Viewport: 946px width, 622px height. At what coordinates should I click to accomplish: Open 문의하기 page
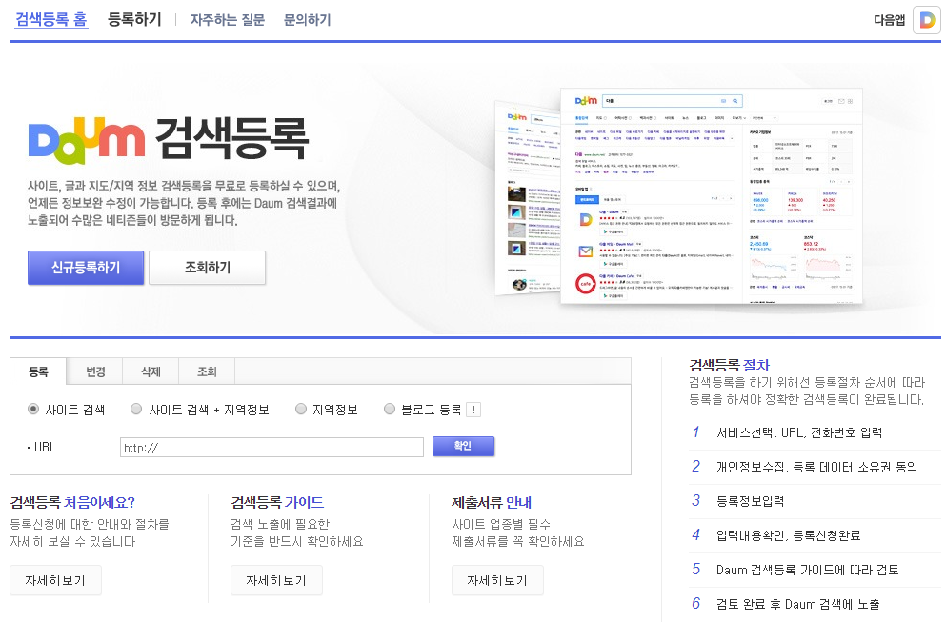[307, 20]
